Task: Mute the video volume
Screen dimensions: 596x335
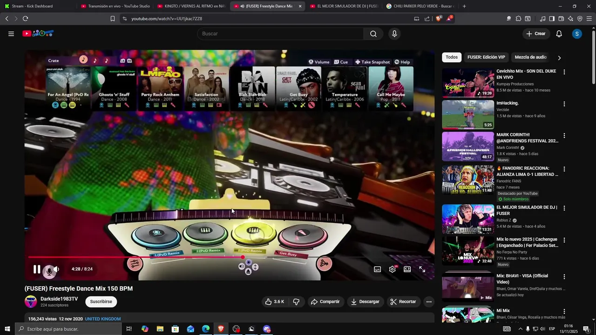Action: pyautogui.click(x=56, y=269)
